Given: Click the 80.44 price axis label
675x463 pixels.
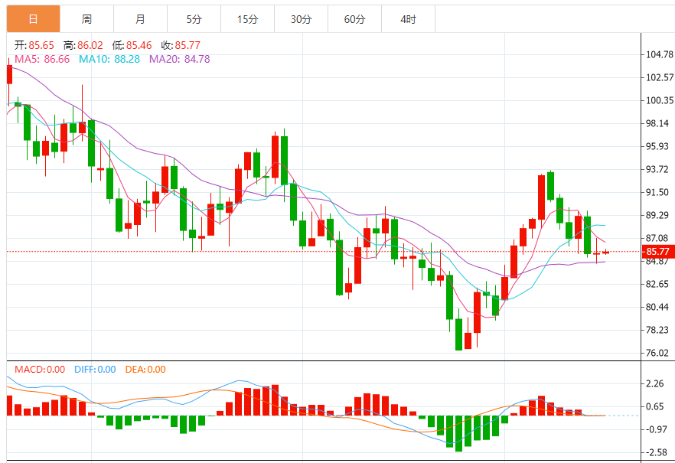Looking at the screenshot, I should [657, 307].
